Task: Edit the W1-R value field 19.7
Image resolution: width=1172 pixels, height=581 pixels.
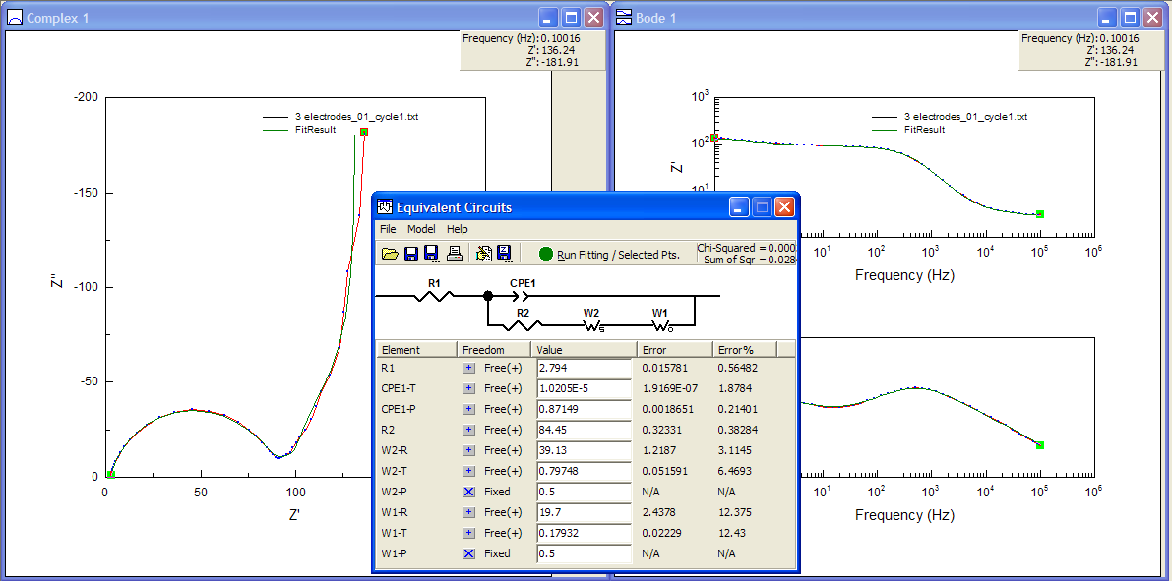Action: pyautogui.click(x=585, y=512)
